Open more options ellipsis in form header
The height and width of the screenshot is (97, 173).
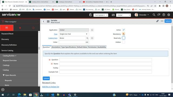tap(162, 21)
